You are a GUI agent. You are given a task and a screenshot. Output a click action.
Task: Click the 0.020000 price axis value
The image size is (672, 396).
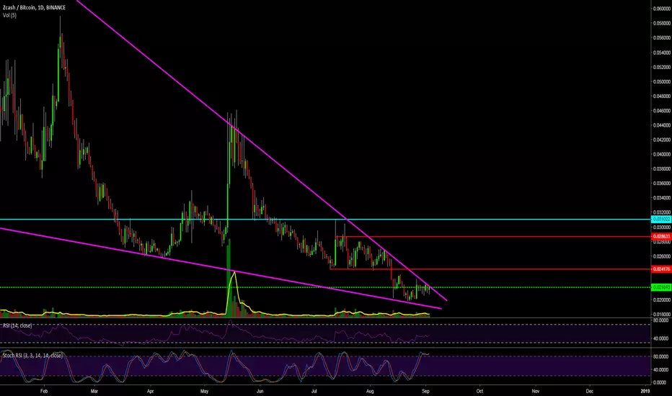pyautogui.click(x=661, y=300)
